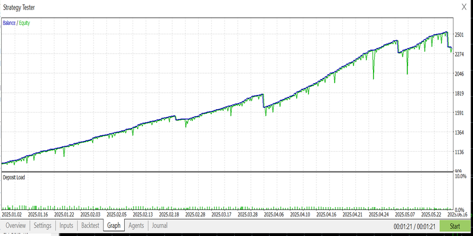Click the 2025.04.21 date label
473x236 pixels.
(353, 215)
